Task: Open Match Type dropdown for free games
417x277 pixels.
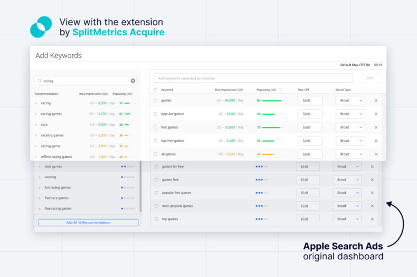Action: tap(350, 127)
